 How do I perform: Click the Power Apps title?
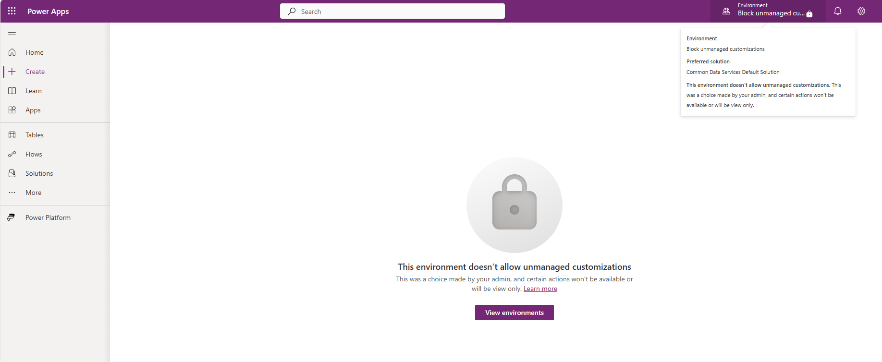48,11
